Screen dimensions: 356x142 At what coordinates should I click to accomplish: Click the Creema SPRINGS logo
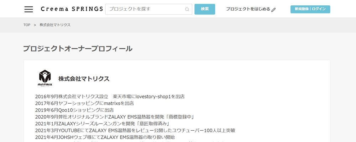coord(72,9)
